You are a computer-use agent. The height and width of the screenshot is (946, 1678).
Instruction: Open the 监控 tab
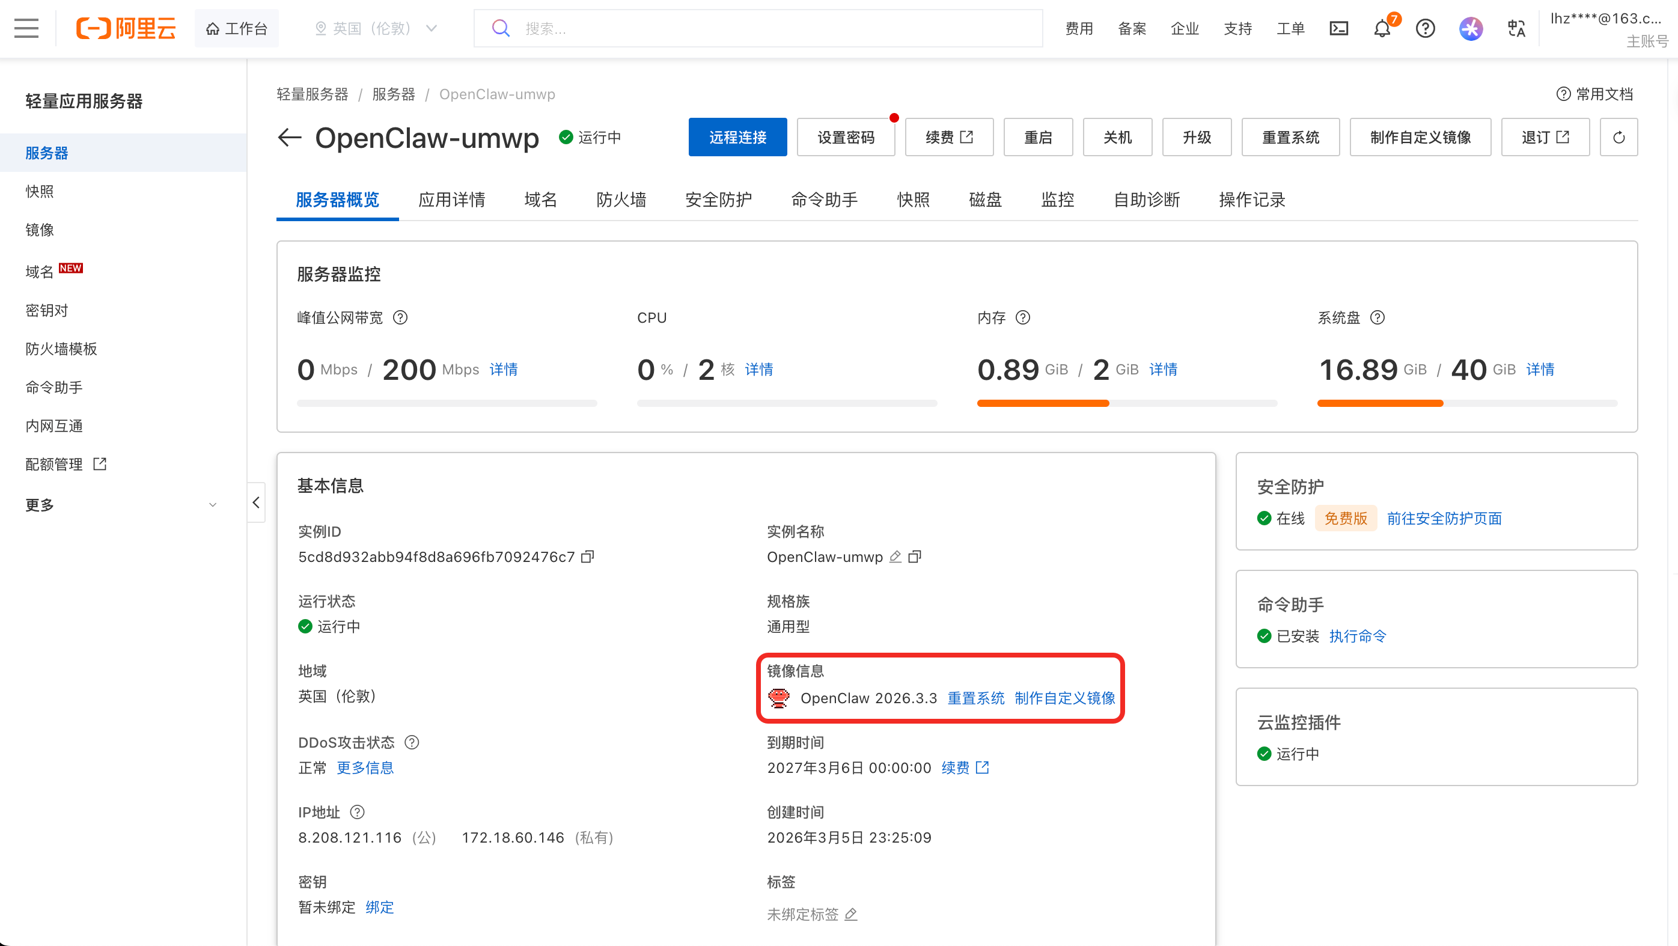[1057, 200]
